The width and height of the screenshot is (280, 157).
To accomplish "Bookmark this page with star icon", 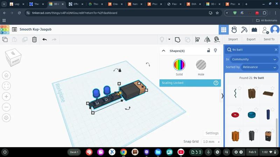I will [x=217, y=13].
